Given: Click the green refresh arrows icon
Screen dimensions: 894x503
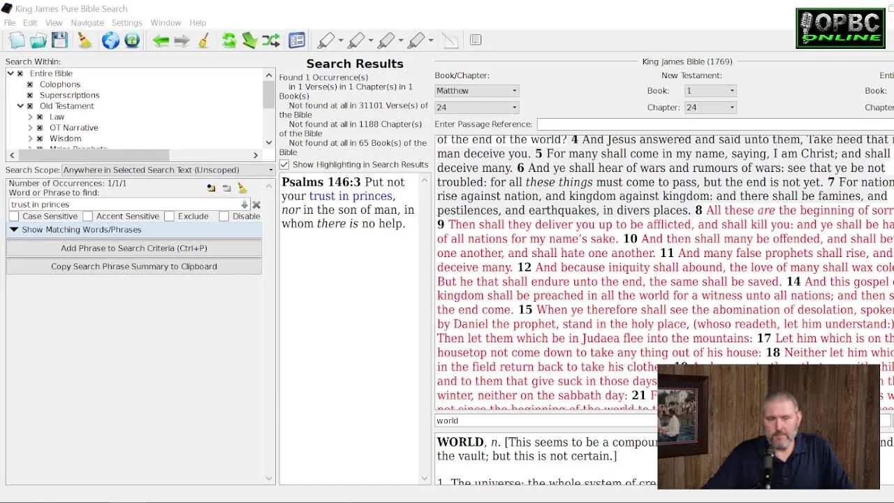Looking at the screenshot, I should click(x=228, y=41).
